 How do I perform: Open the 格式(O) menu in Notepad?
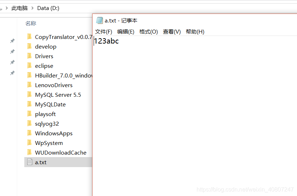tap(149, 31)
